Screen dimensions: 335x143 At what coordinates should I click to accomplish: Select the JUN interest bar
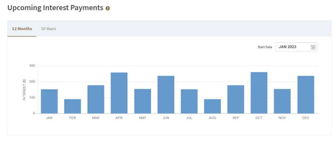(x=166, y=94)
